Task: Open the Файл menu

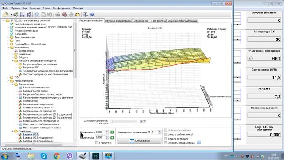Action: click(x=5, y=8)
